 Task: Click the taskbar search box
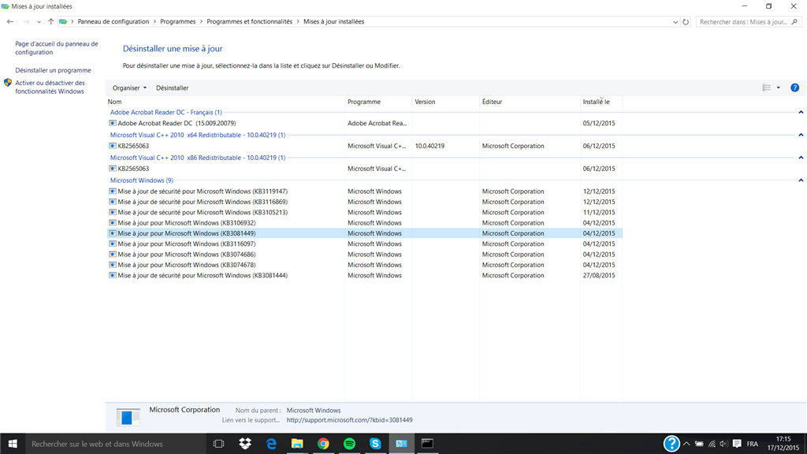tap(115, 444)
